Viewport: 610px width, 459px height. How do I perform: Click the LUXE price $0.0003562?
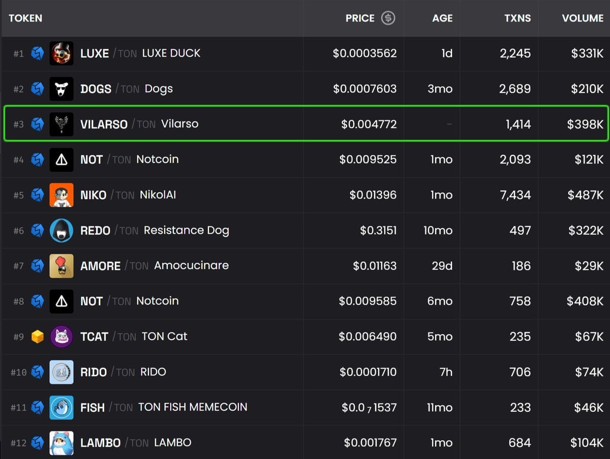364,53
